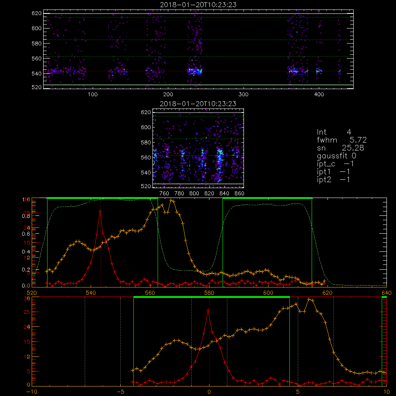Viewport: 396px width, 396px height.
Task: Click the red peak apex in the 520–640 profile plot
Action: (x=100, y=211)
